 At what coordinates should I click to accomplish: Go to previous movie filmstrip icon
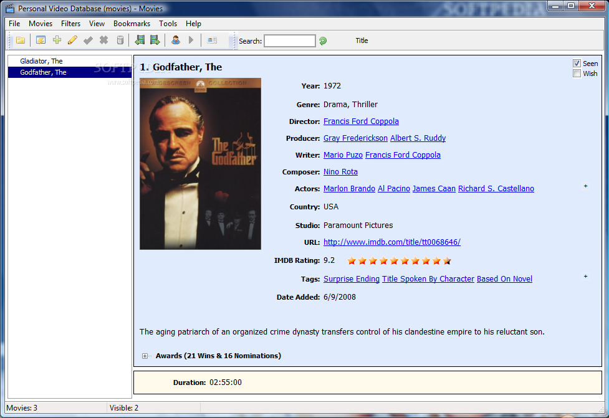click(x=140, y=40)
